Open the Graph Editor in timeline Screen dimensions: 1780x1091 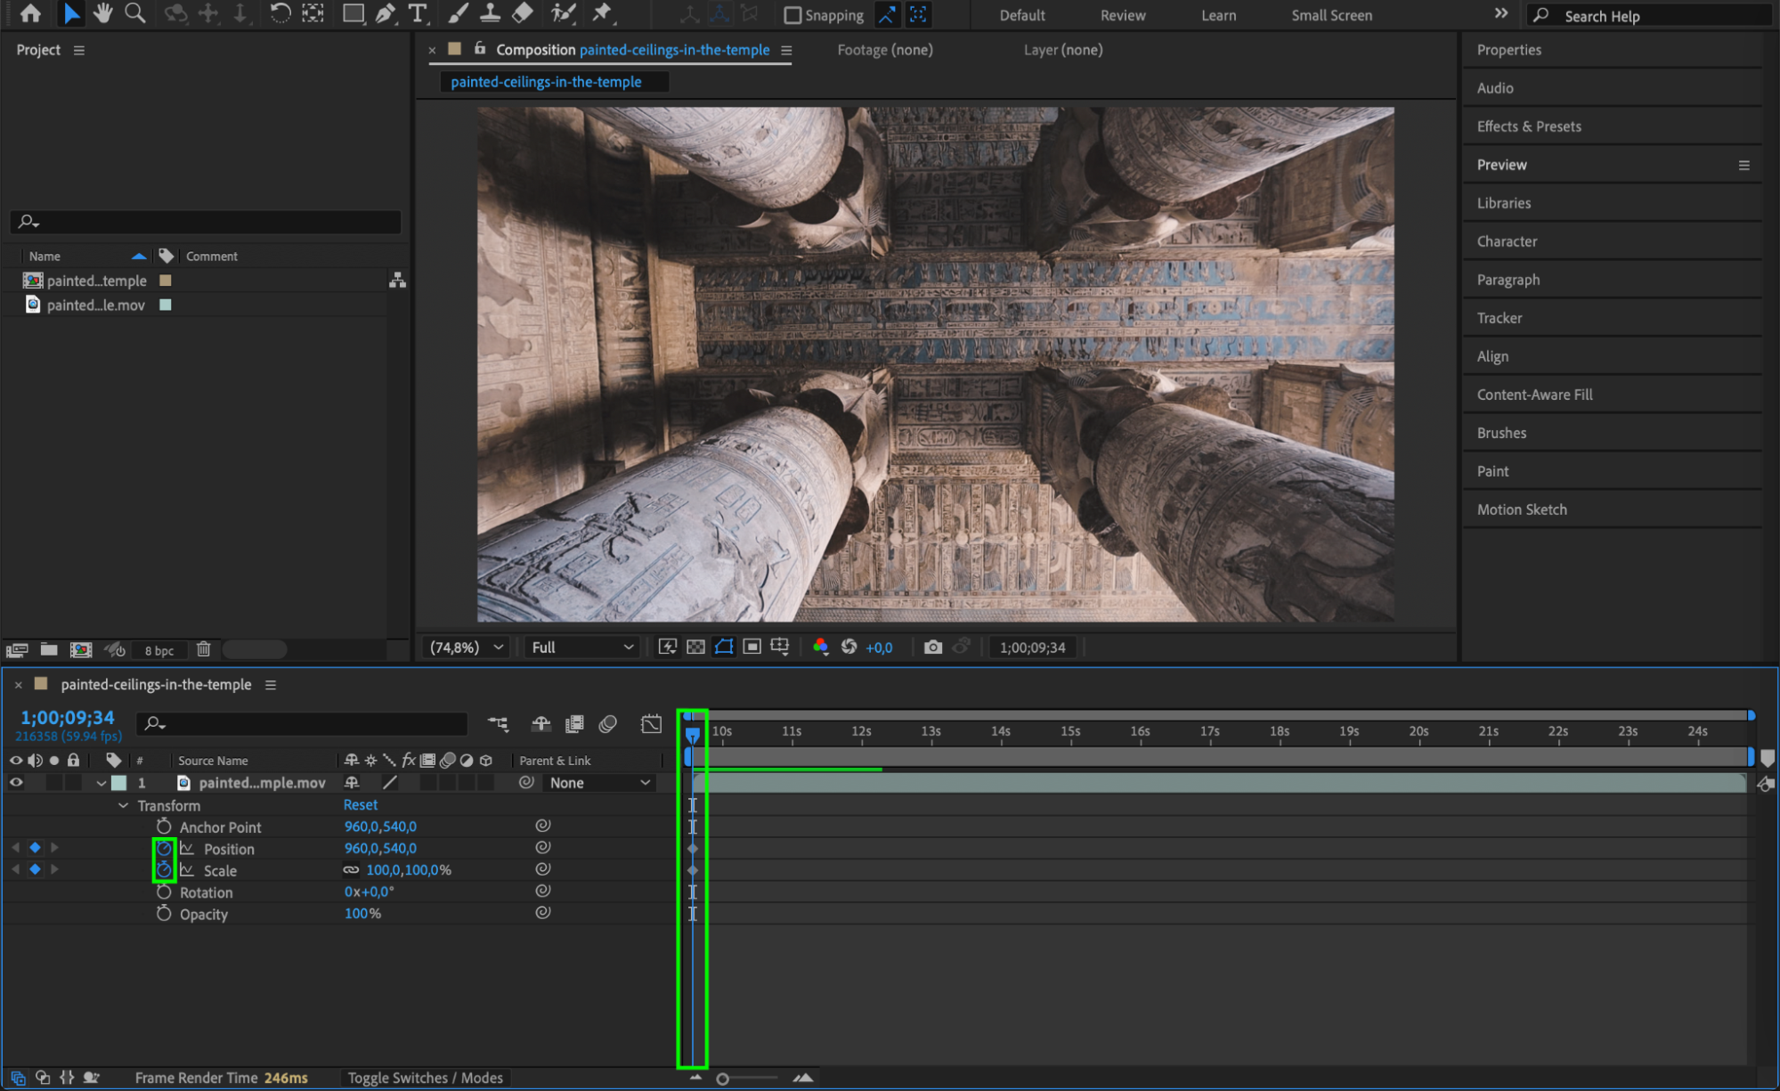[651, 724]
